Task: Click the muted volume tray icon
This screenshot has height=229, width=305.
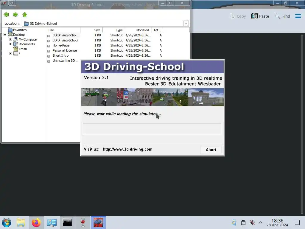Action: (x=252, y=222)
